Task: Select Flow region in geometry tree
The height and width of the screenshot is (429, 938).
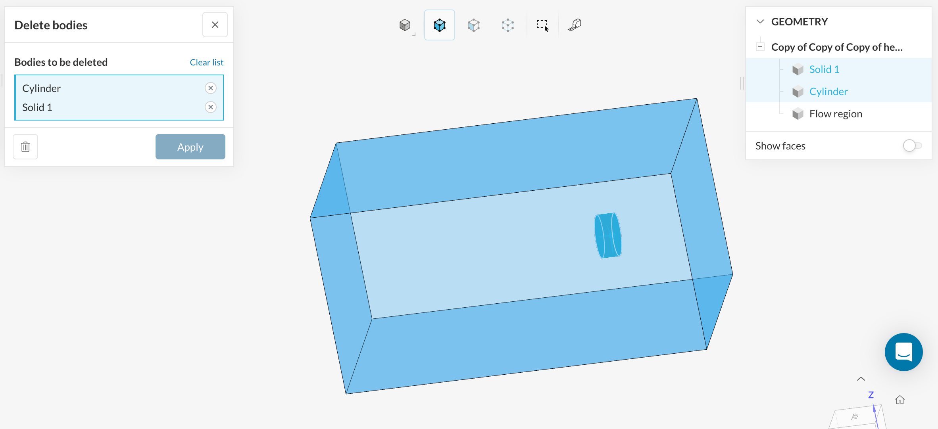Action: coord(836,114)
